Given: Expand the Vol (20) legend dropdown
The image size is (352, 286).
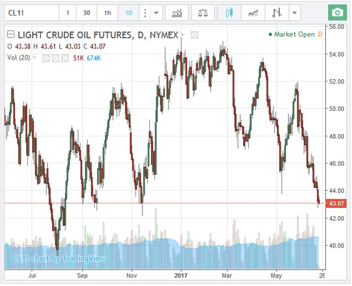Looking at the screenshot, I should tap(35, 57).
